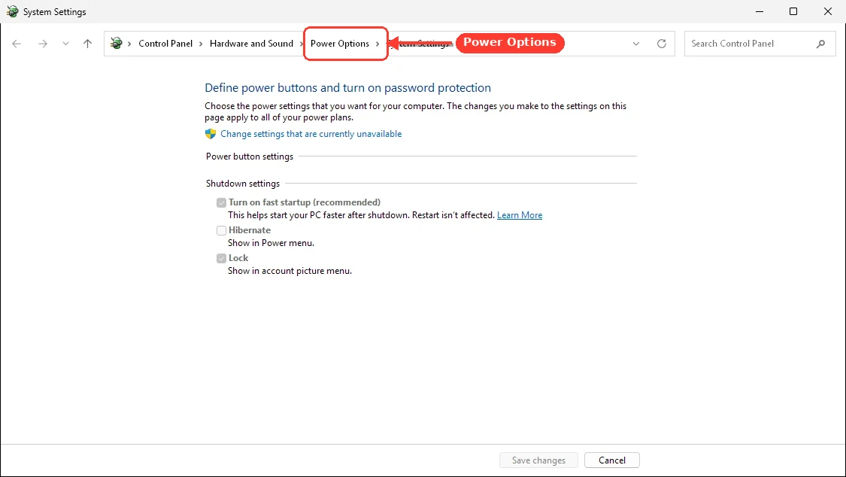The image size is (846, 477).
Task: Focus the Search Control Panel field
Action: click(760, 44)
